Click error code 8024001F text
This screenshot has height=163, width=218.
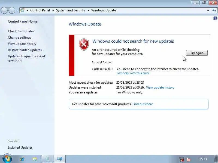coord(103,69)
